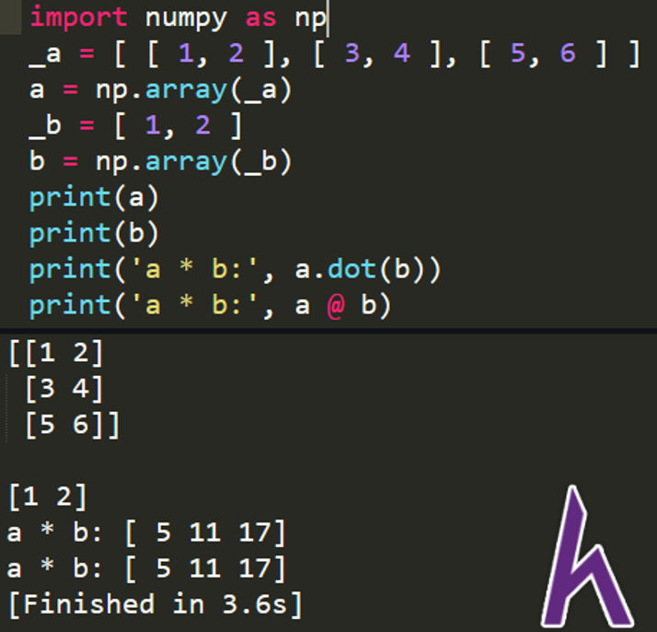657x632 pixels.
Task: Click first 'a * b: [ 5 11 17]' output
Action: click(x=146, y=533)
